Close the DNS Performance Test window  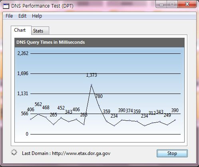click(x=187, y=4)
